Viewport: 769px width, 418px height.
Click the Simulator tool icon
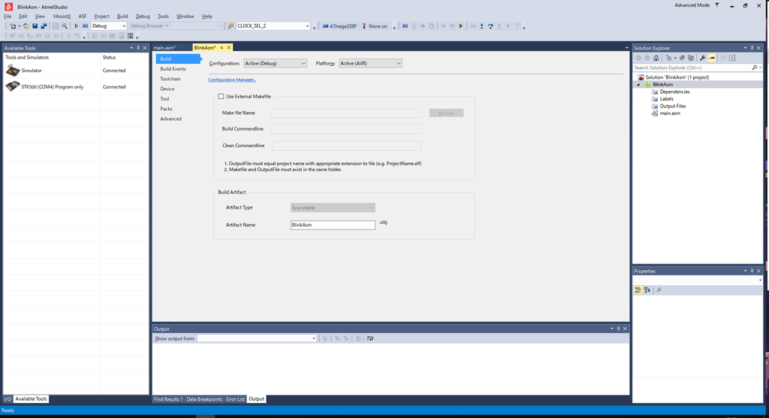(x=13, y=71)
